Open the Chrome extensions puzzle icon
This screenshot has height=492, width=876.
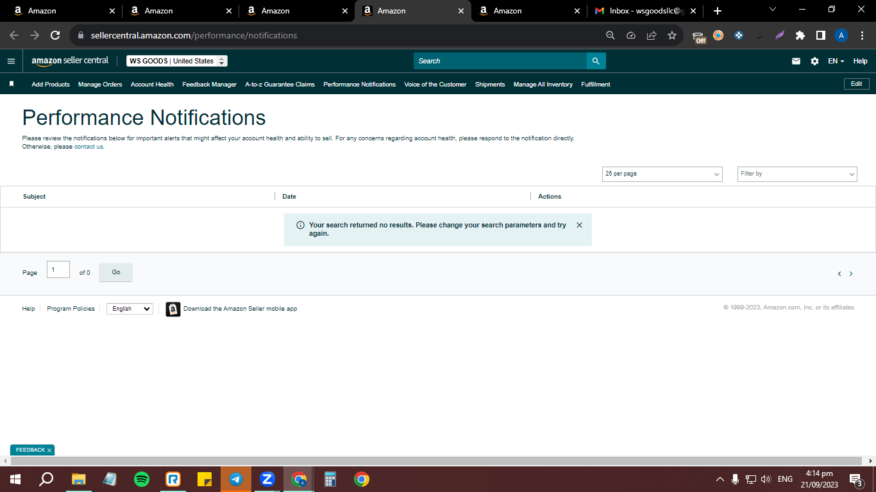[x=800, y=35]
